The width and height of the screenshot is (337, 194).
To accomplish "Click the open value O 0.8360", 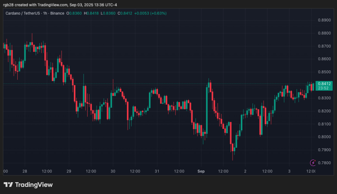I will pos(75,13).
